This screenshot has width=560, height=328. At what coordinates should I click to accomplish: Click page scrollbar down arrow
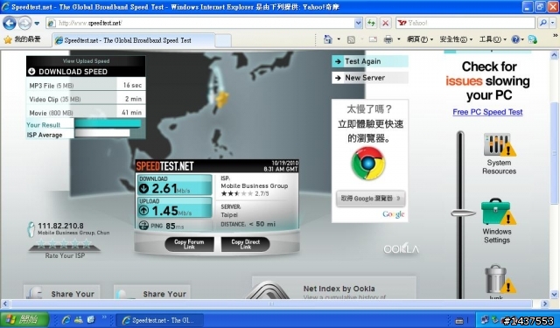(x=554, y=295)
